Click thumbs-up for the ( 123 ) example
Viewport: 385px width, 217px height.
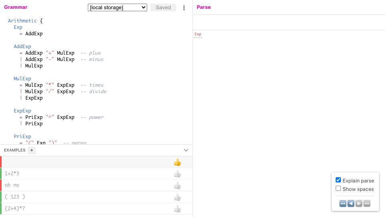[x=177, y=197]
